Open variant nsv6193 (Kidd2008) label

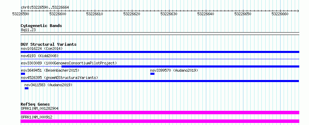point(40,56)
